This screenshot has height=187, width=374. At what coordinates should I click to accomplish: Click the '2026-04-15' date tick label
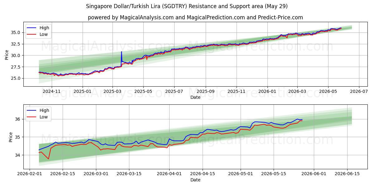pos(203,175)
